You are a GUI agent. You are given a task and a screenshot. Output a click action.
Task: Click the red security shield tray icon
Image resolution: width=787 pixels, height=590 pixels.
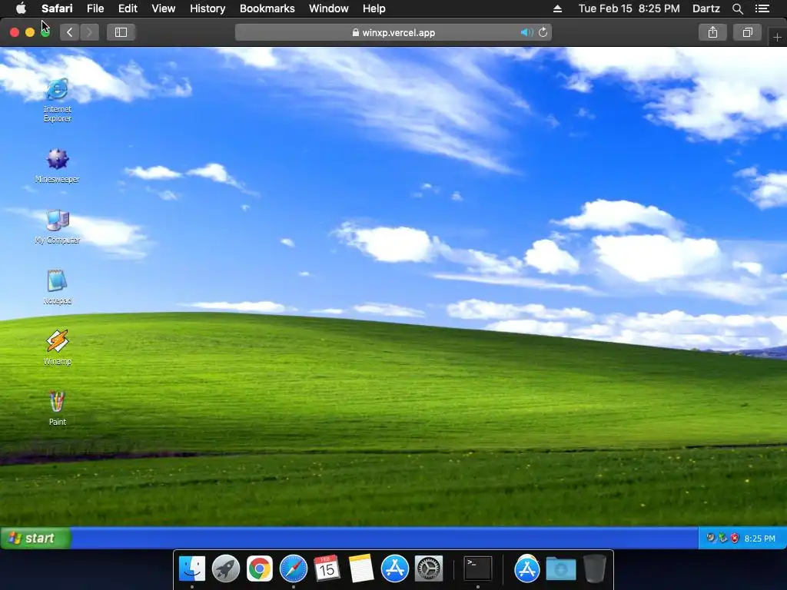[x=735, y=539]
